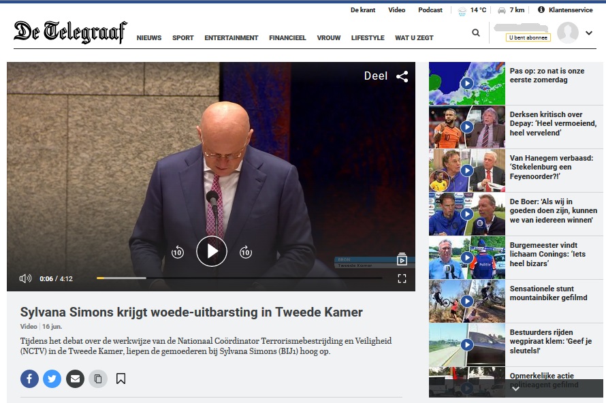The height and width of the screenshot is (403, 606).
Task: Toggle video sound mute
Action: click(25, 278)
